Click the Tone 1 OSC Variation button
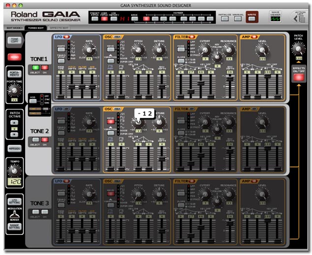This screenshot has height=255, width=312. pyautogui.click(x=111, y=61)
